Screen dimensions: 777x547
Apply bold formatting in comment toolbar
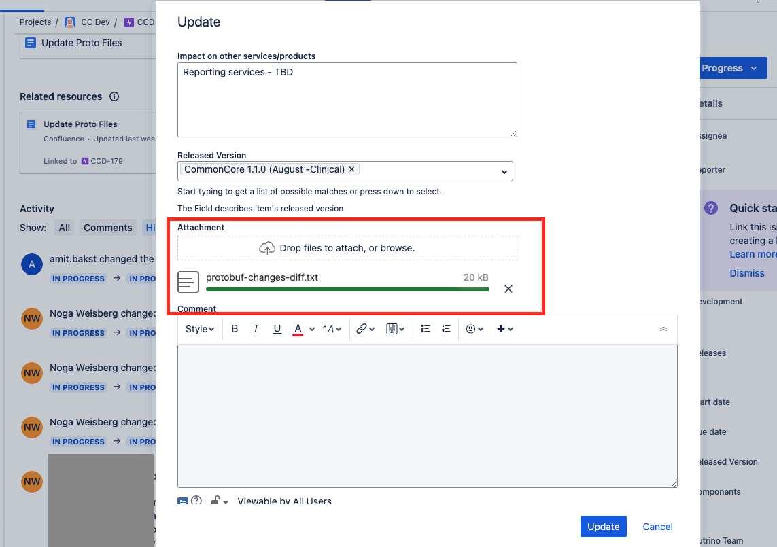click(235, 329)
